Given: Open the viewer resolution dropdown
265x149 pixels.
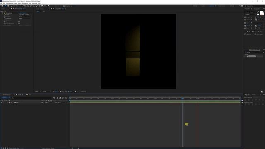Looking at the screenshot, I should coord(47,91).
